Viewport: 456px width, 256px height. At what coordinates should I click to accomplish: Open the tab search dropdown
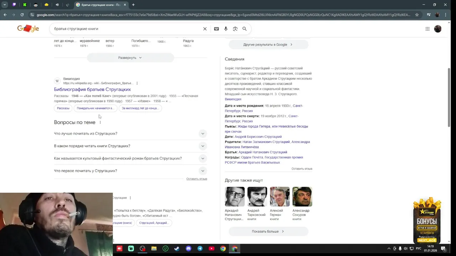point(5,5)
